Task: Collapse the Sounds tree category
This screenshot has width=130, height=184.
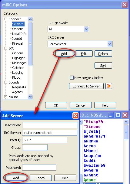Action: point(6,82)
